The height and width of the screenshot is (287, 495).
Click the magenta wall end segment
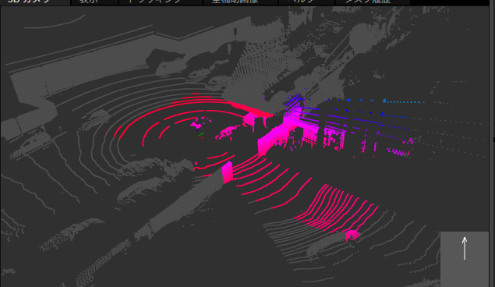227,172
